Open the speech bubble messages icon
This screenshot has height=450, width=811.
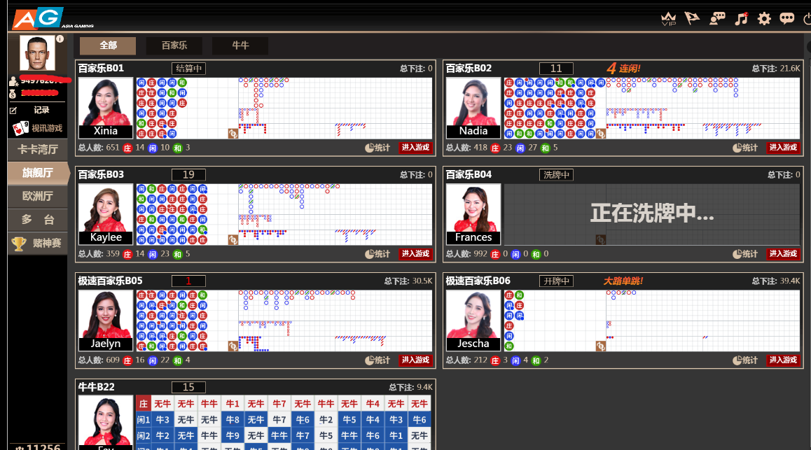click(787, 19)
